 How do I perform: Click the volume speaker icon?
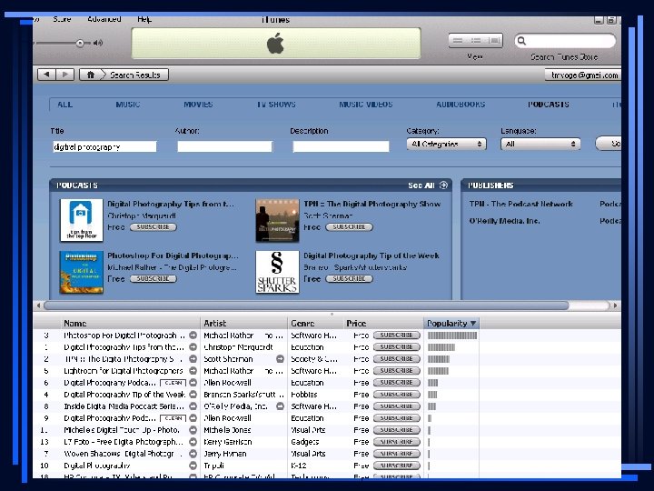(x=98, y=43)
